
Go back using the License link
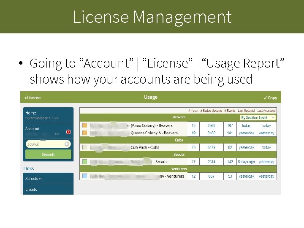tap(33, 98)
